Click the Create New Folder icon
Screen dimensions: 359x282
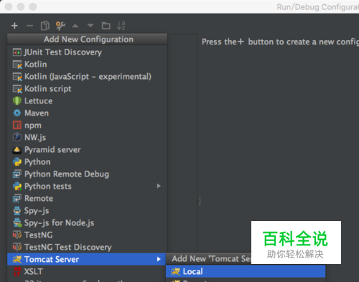(x=106, y=25)
